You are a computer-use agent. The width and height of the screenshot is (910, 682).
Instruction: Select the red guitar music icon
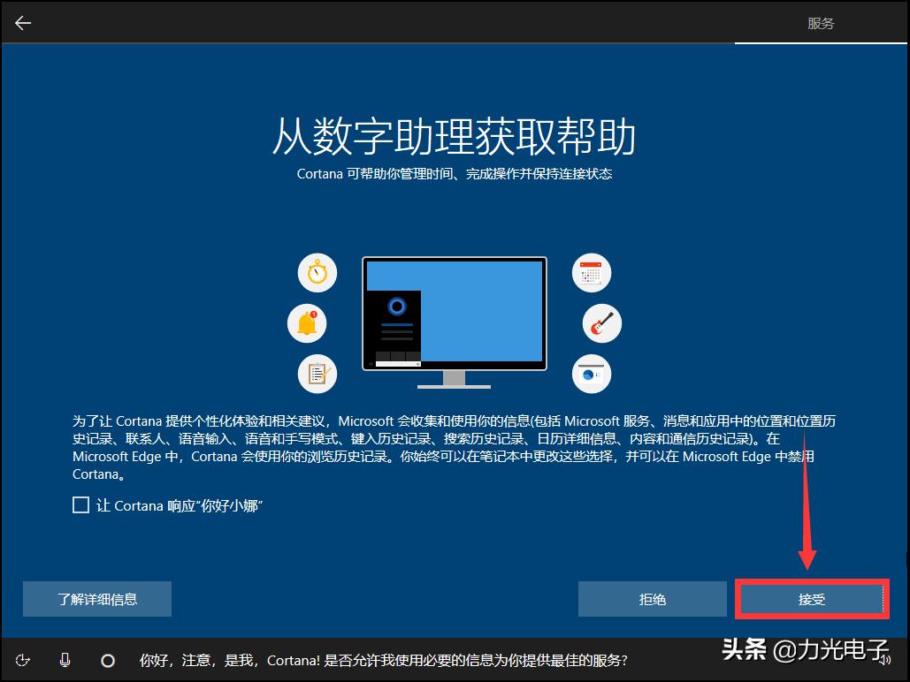tap(601, 323)
